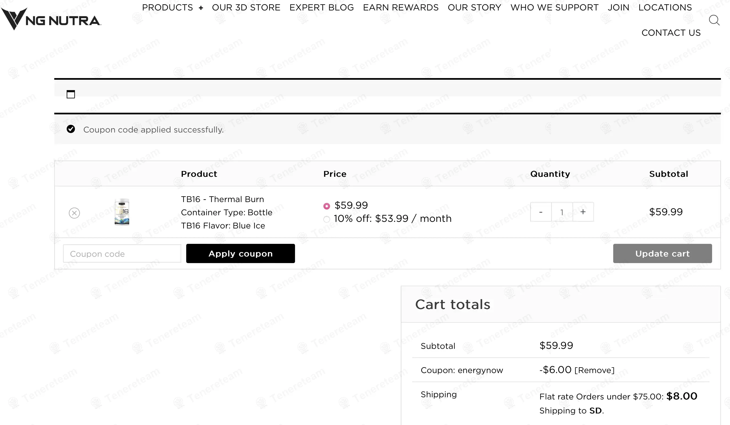The height and width of the screenshot is (425, 730).
Task: Decrease the TB16 quantity with the minus button
Action: pos(541,212)
